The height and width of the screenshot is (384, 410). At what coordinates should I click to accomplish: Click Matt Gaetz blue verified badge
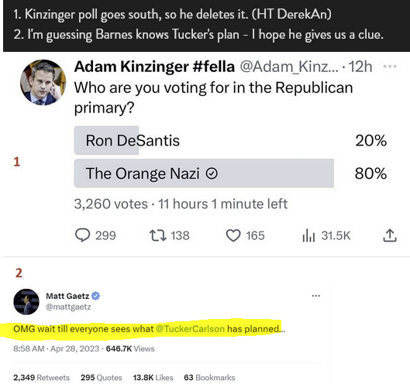point(96,296)
